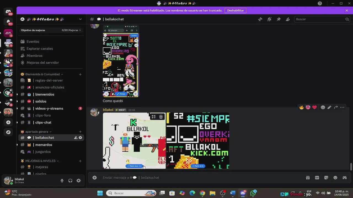Edit message with pencil icon
Image resolution: width=353 pixels, height=198 pixels.
[x=329, y=107]
